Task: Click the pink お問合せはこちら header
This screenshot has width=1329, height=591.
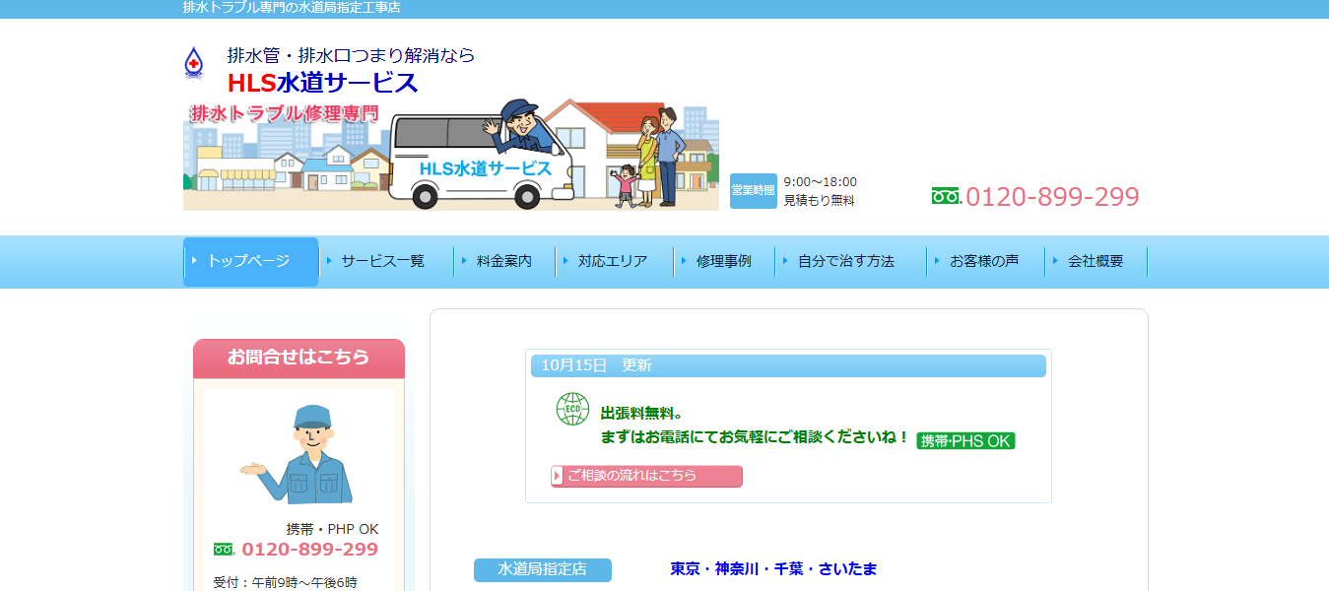Action: coord(299,358)
